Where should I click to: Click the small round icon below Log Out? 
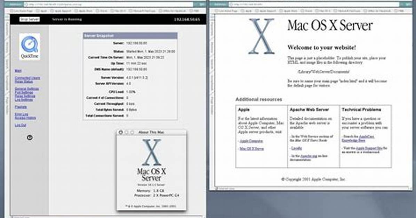[x=30, y=137]
